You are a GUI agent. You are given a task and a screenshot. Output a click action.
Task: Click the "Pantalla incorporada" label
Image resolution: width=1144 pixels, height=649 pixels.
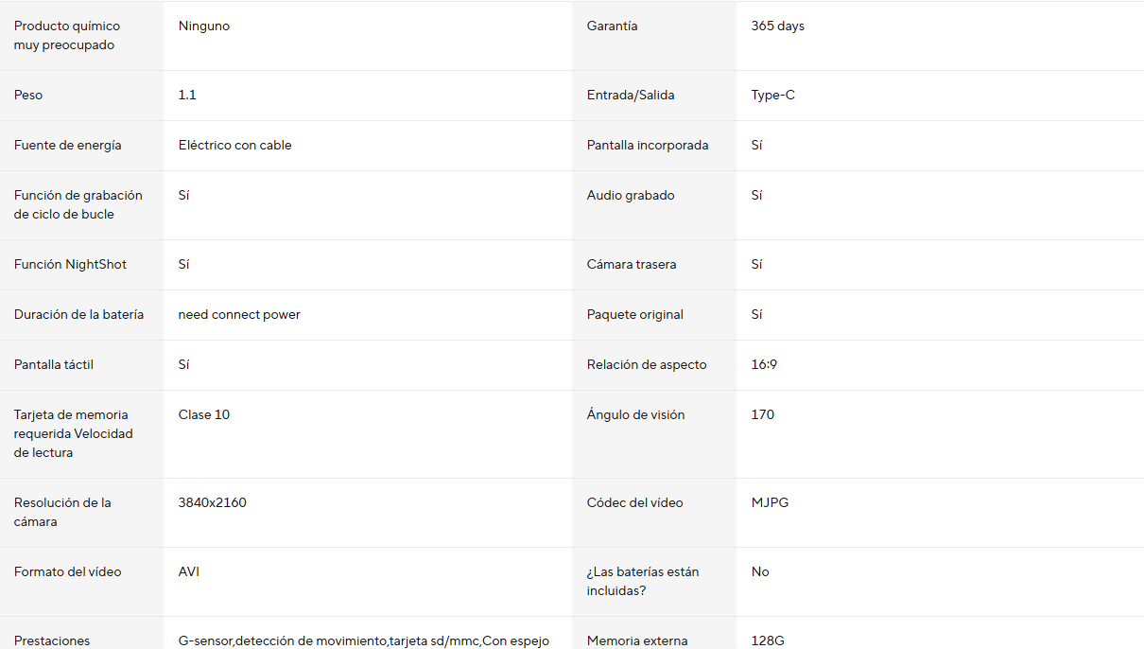click(x=647, y=146)
